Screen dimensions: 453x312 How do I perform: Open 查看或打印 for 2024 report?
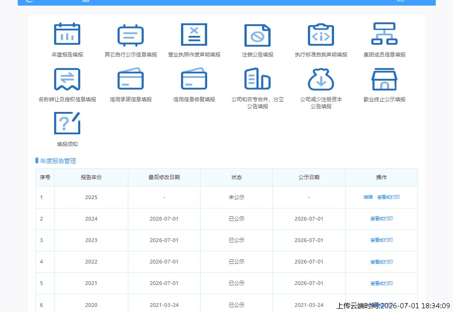(382, 219)
